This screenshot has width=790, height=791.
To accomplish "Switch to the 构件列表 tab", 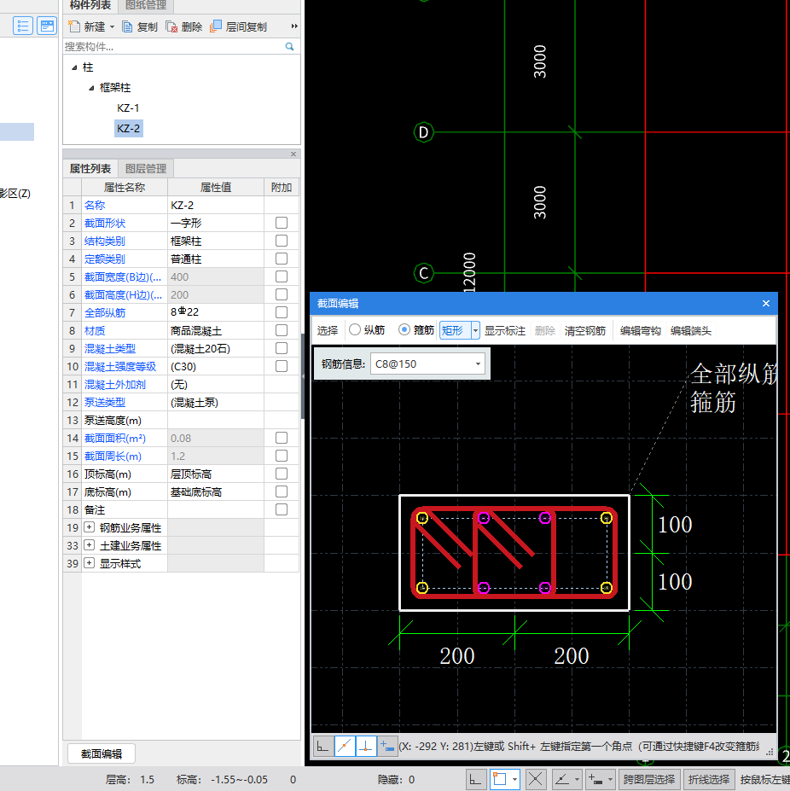I will [x=90, y=6].
